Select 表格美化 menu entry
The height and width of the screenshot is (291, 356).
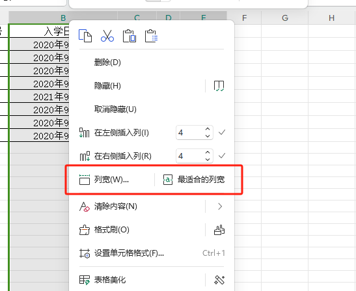pos(110,280)
